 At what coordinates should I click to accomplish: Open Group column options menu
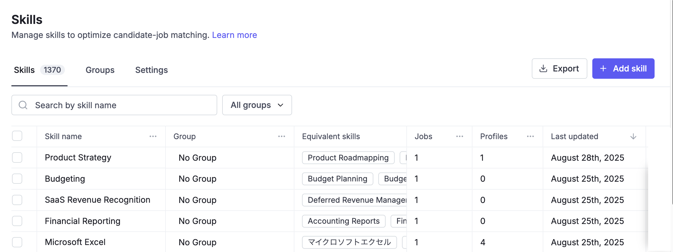click(282, 136)
